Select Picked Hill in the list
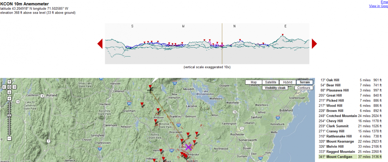388x162 pixels. click(x=351, y=101)
